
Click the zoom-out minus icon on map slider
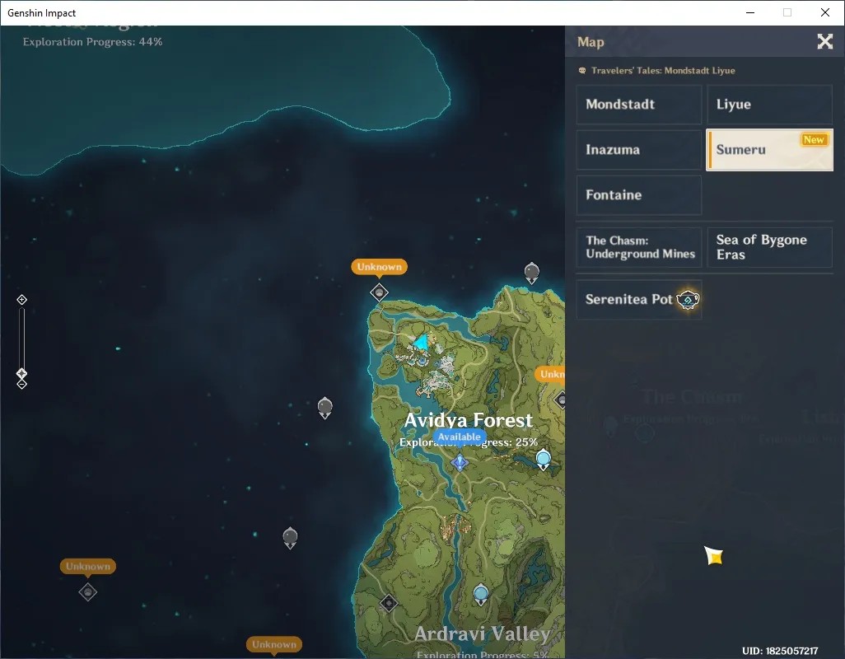point(21,384)
